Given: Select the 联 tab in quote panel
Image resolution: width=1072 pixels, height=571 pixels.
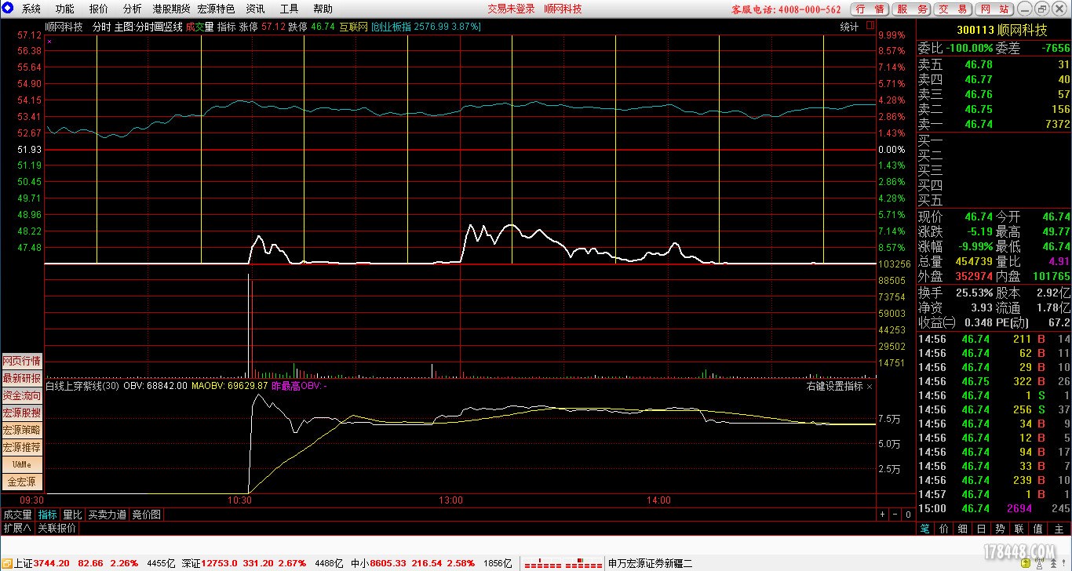Looking at the screenshot, I should tap(1019, 529).
